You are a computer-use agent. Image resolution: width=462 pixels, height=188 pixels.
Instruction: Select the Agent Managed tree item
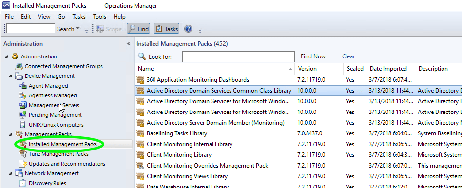point(48,86)
